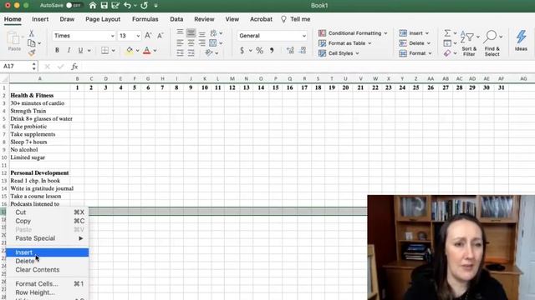Open Conditional Formatting dropdown
The width and height of the screenshot is (535, 300).
pos(353,33)
